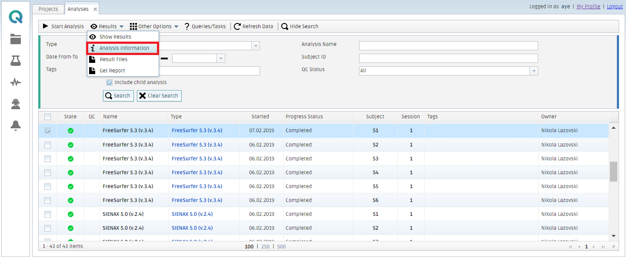Click the Search button
The width and height of the screenshot is (626, 257).
(118, 96)
